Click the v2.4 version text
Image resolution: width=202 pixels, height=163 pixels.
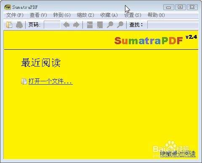tap(191, 37)
